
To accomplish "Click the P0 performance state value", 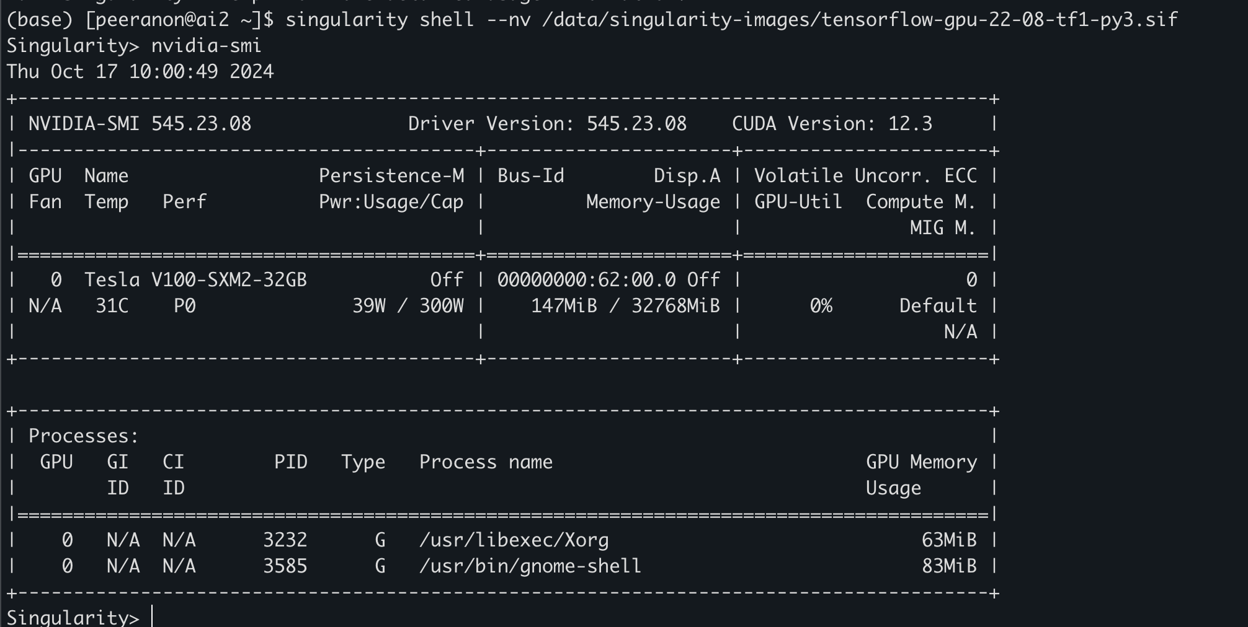I will pos(185,306).
